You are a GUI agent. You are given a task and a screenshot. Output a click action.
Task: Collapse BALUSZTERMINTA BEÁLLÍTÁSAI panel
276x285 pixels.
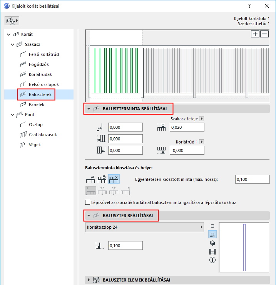[89, 109]
